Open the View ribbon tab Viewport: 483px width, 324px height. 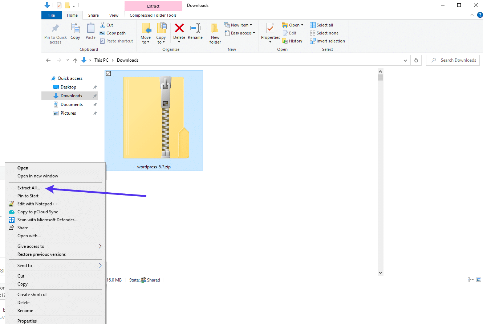coord(114,15)
